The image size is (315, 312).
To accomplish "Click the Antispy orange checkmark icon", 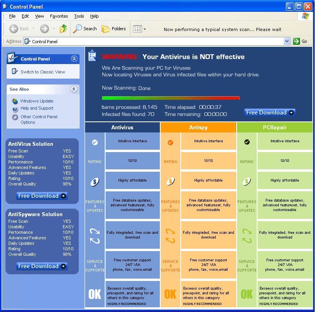I will [170, 143].
